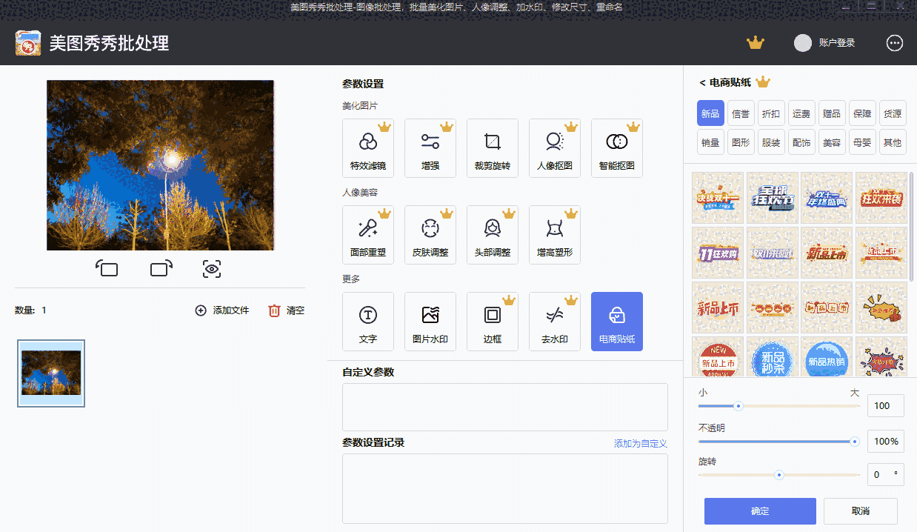The width and height of the screenshot is (917, 532).
Task: Click the 添加为自定义 link
Action: [641, 442]
